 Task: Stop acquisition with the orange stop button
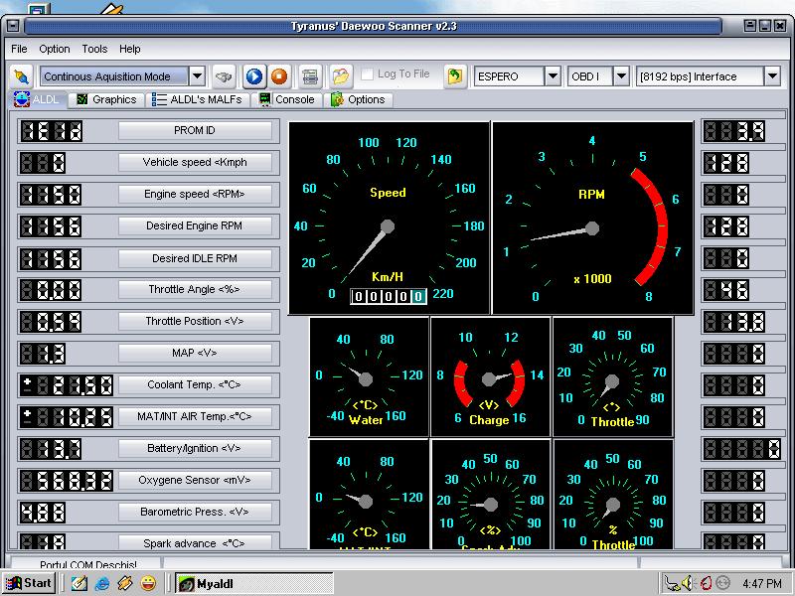[279, 76]
